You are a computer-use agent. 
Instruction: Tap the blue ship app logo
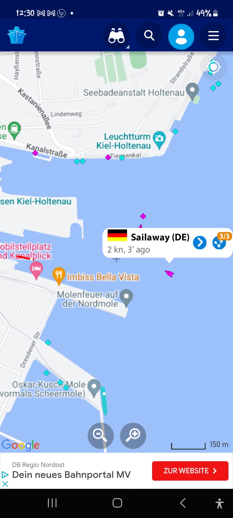(17, 35)
